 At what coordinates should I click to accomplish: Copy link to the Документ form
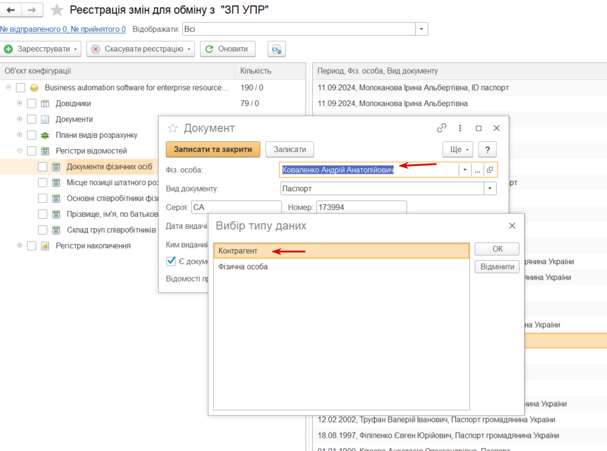(x=441, y=128)
